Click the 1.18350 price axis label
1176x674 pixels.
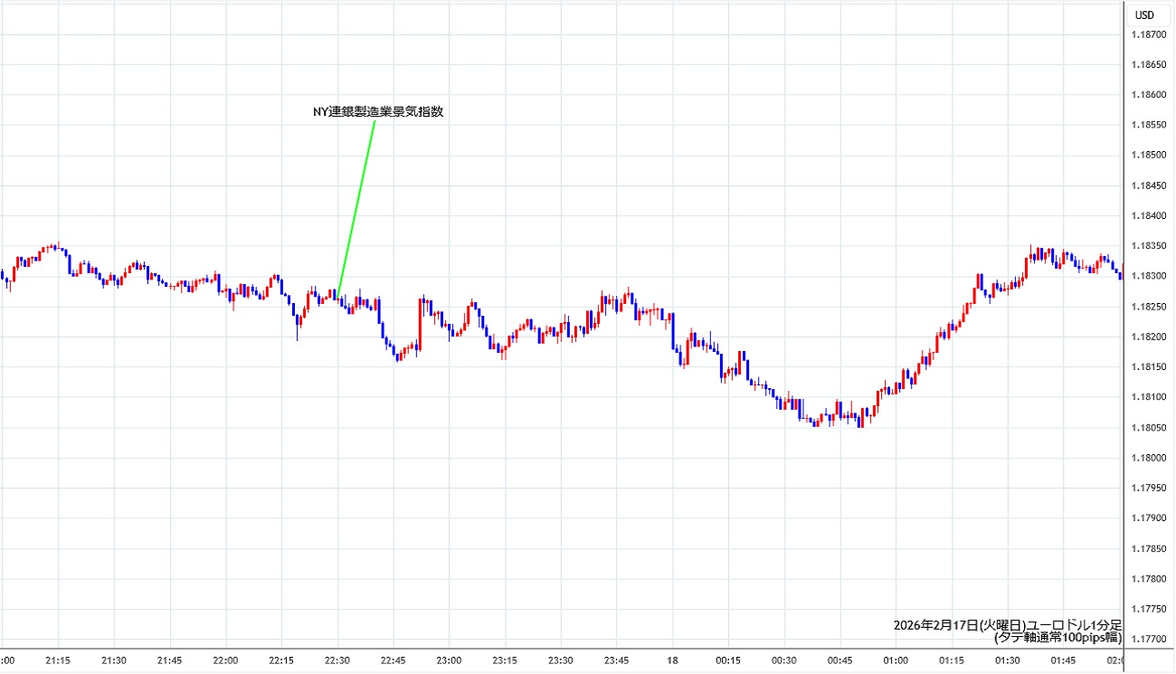pos(1147,246)
